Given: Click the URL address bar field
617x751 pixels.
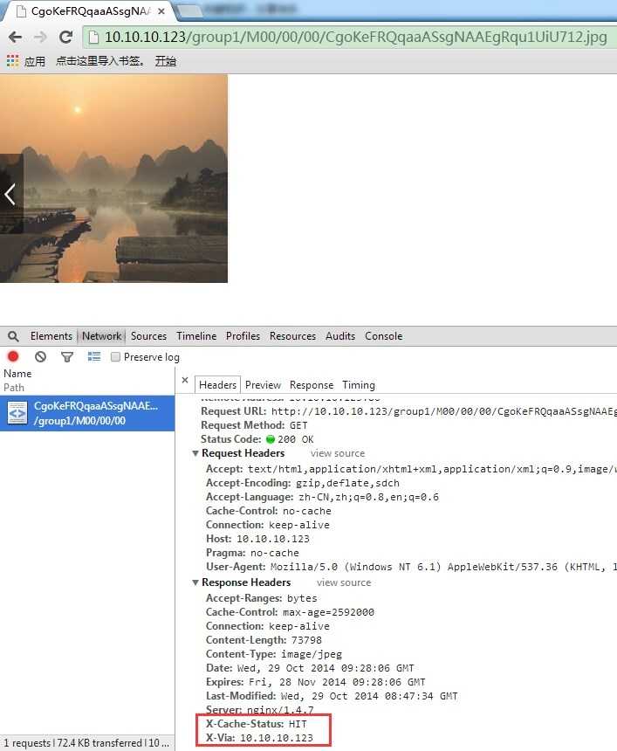Looking at the screenshot, I should point(349,37).
